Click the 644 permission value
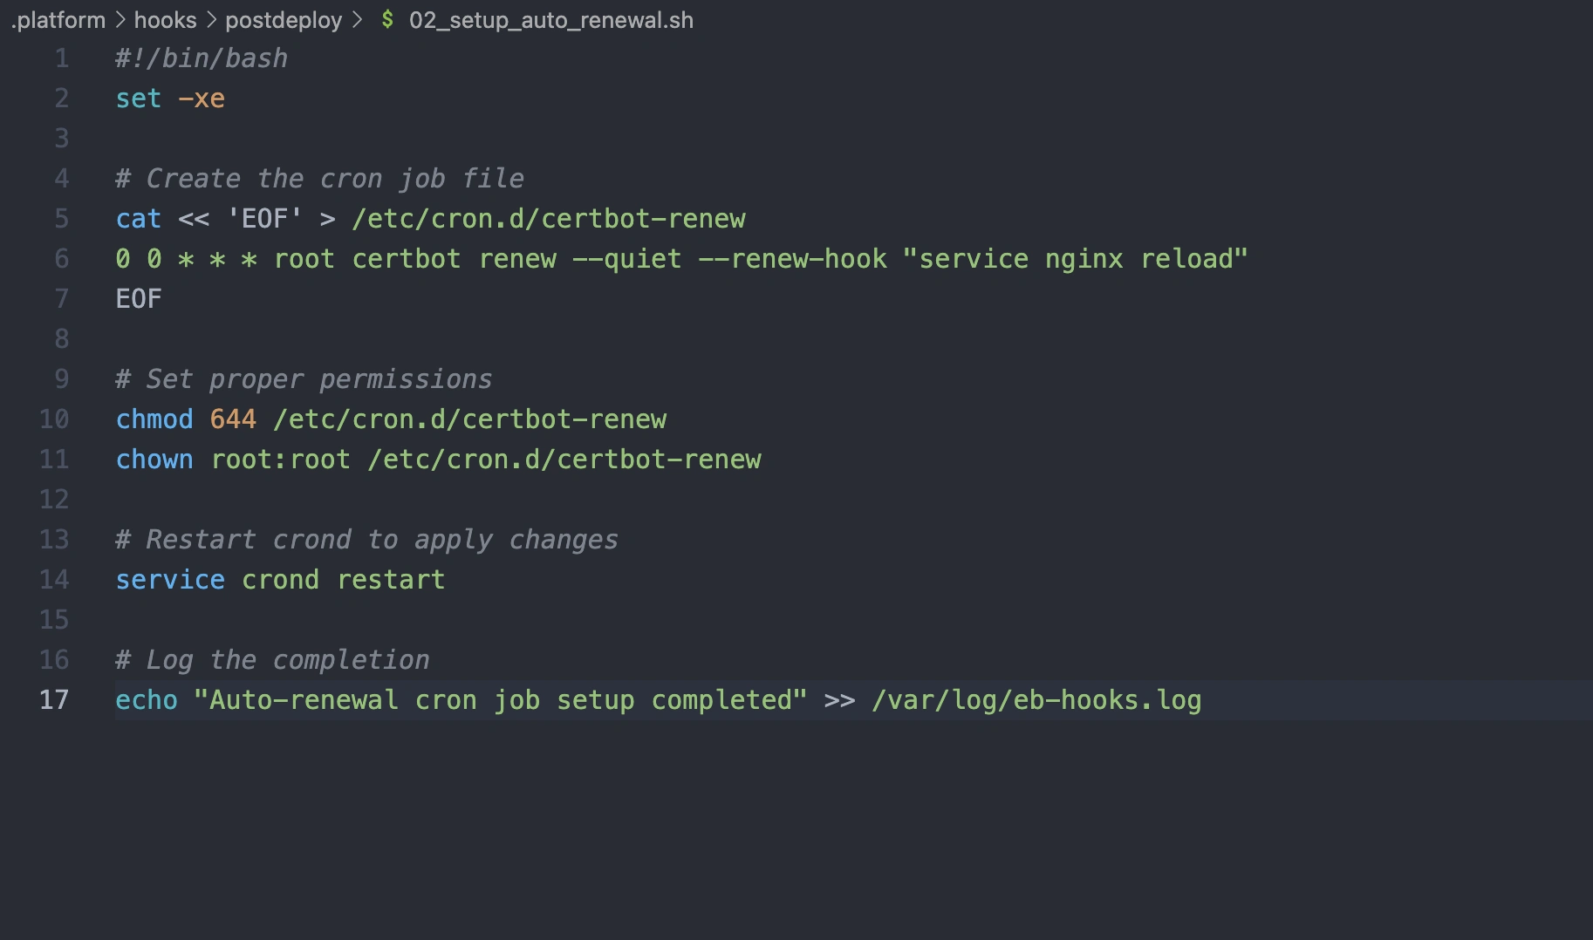Image resolution: width=1593 pixels, height=940 pixels. coord(233,419)
